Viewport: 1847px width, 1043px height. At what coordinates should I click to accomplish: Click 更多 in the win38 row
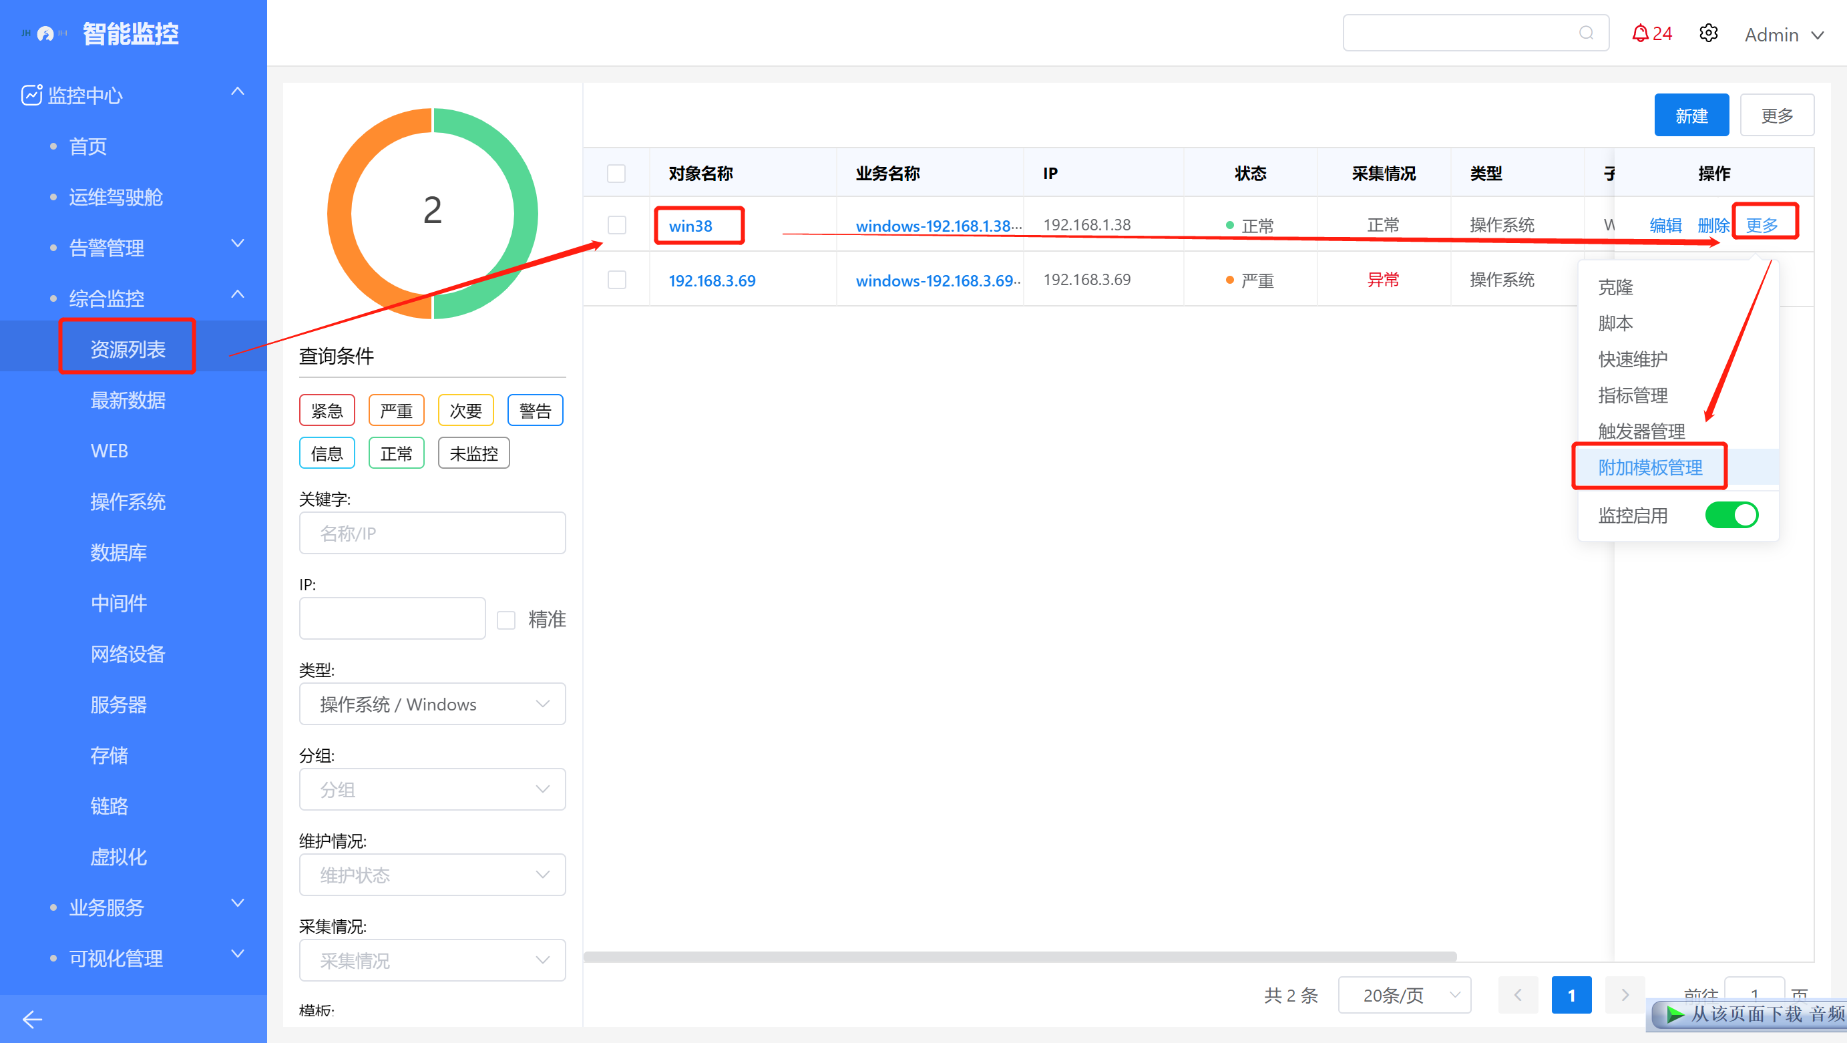click(x=1762, y=225)
